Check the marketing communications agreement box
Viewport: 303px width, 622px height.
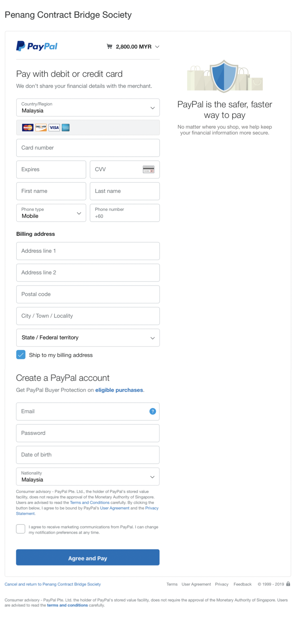tap(21, 528)
